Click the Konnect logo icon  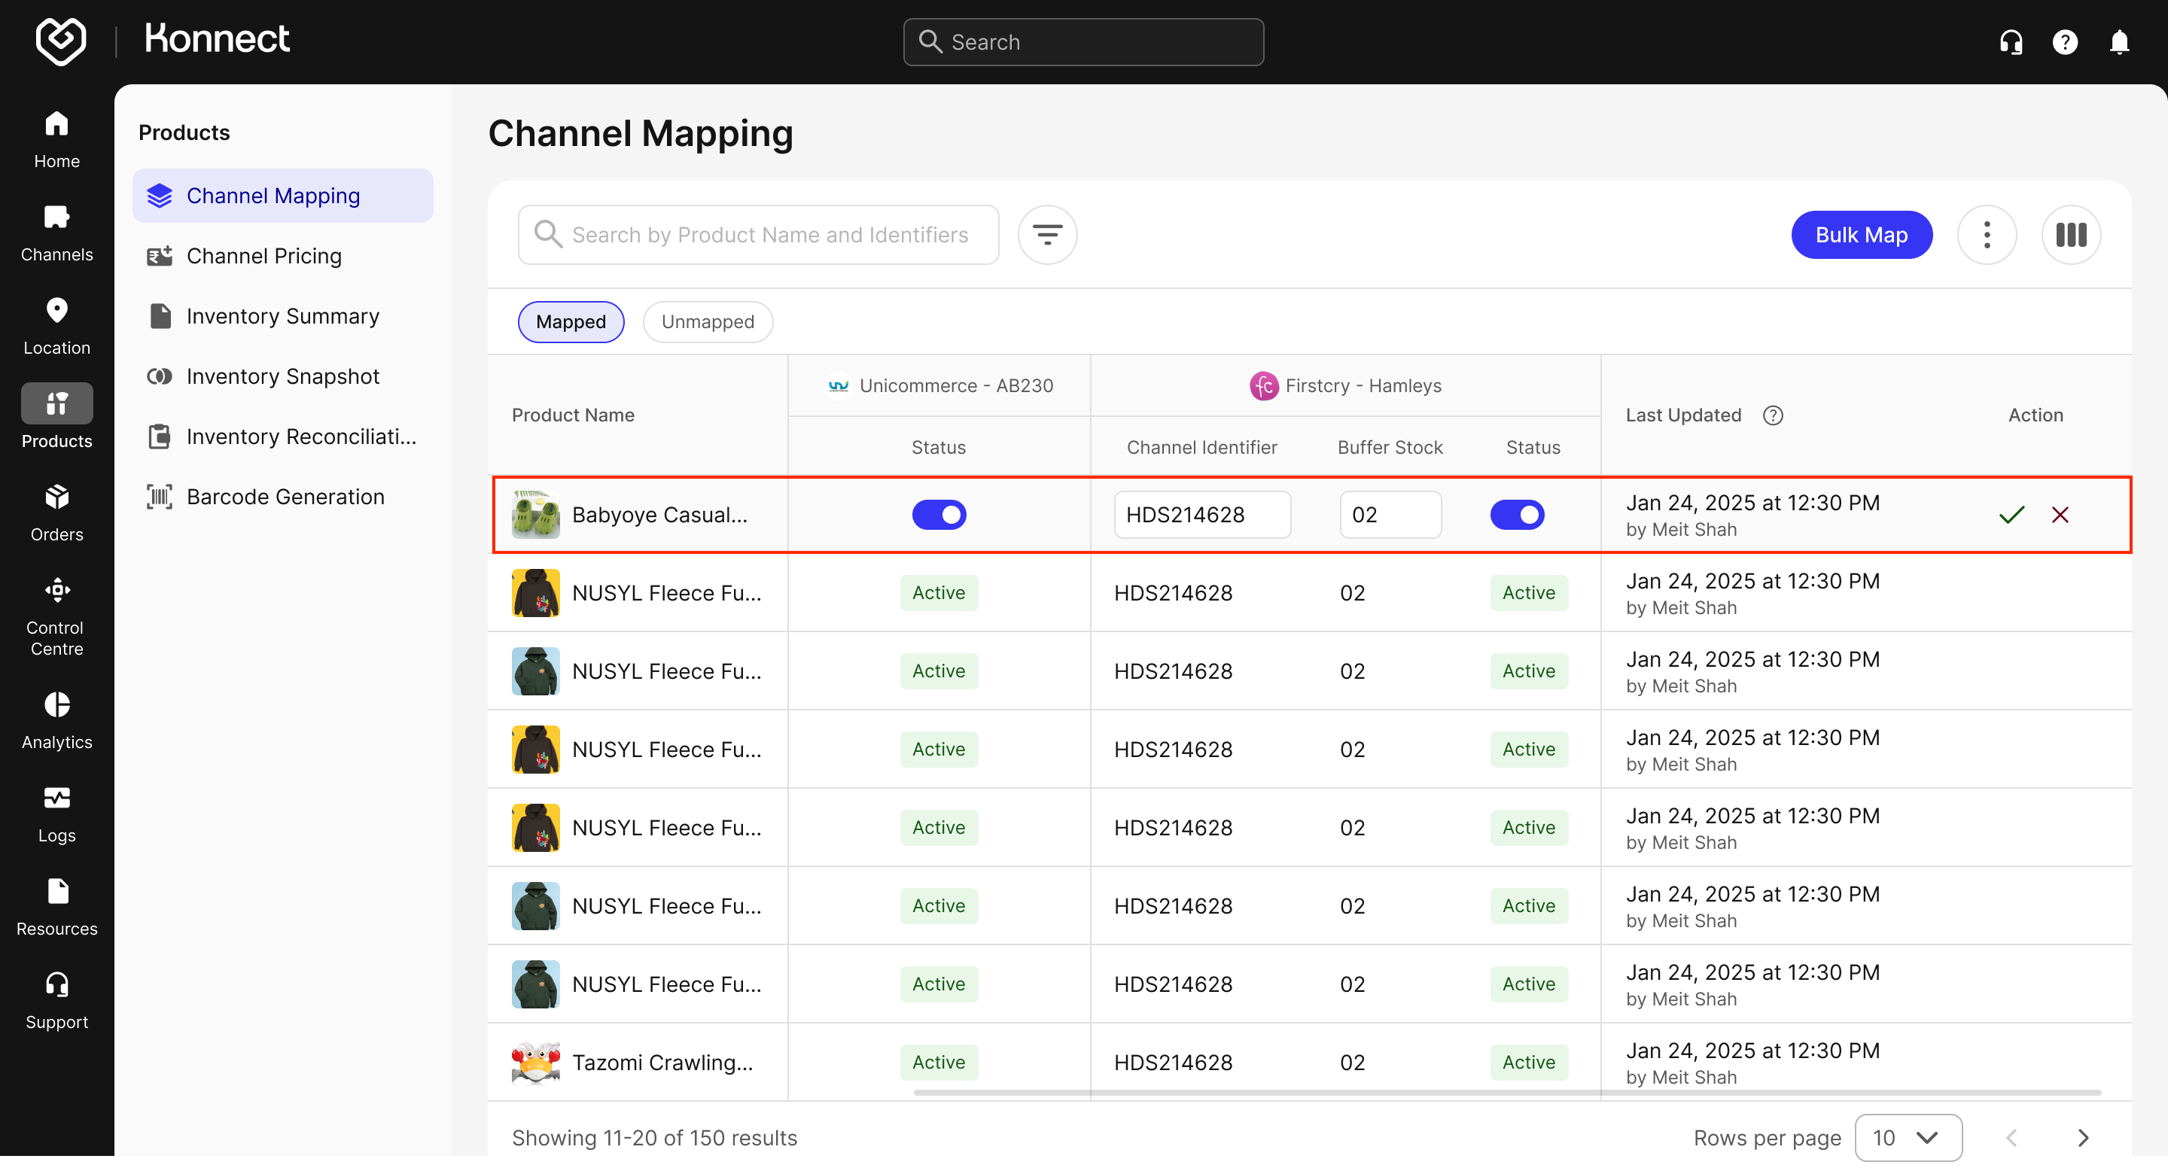pyautogui.click(x=60, y=41)
